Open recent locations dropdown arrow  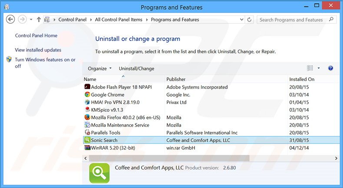click(x=31, y=19)
